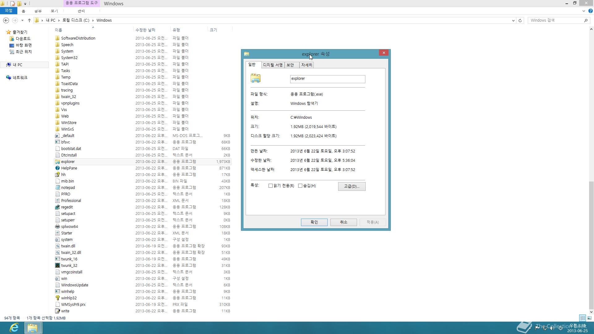Click quick access properties toolbar icon
Viewport: 594px width, 334px height.
pos(12,4)
